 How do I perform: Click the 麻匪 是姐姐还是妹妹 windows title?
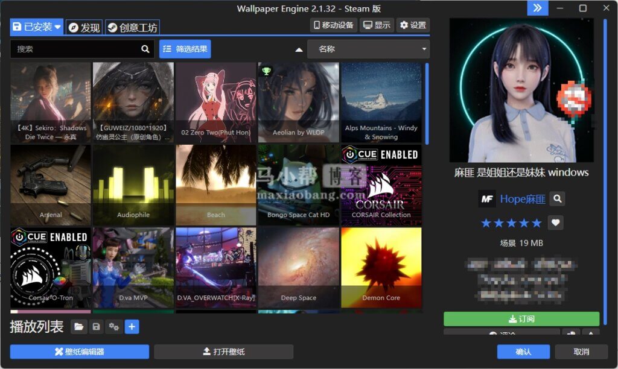(521, 172)
